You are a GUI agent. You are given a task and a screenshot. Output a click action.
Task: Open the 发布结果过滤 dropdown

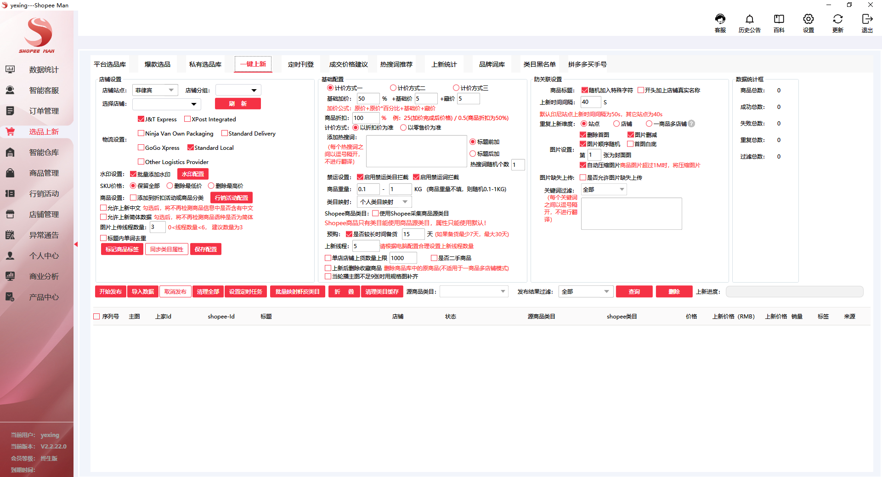[586, 291]
